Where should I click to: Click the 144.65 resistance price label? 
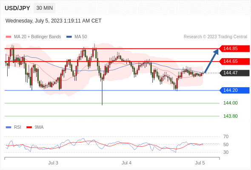(x=234, y=61)
